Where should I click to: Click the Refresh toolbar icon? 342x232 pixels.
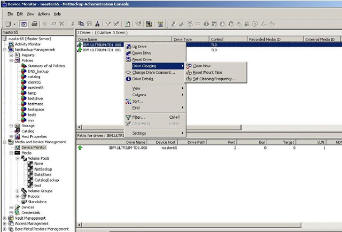click(127, 24)
